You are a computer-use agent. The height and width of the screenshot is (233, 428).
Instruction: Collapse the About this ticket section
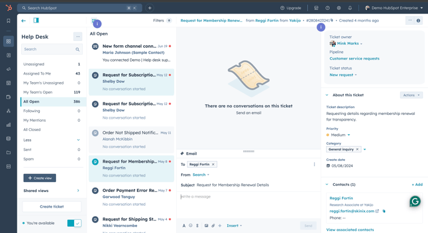(327, 95)
